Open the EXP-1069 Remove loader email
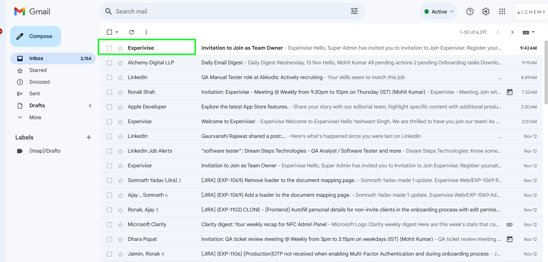This screenshot has height=262, width=548. pos(321,180)
